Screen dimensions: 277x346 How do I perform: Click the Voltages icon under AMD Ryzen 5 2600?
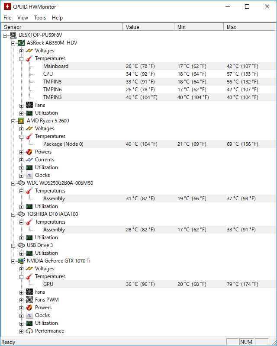click(x=29, y=128)
